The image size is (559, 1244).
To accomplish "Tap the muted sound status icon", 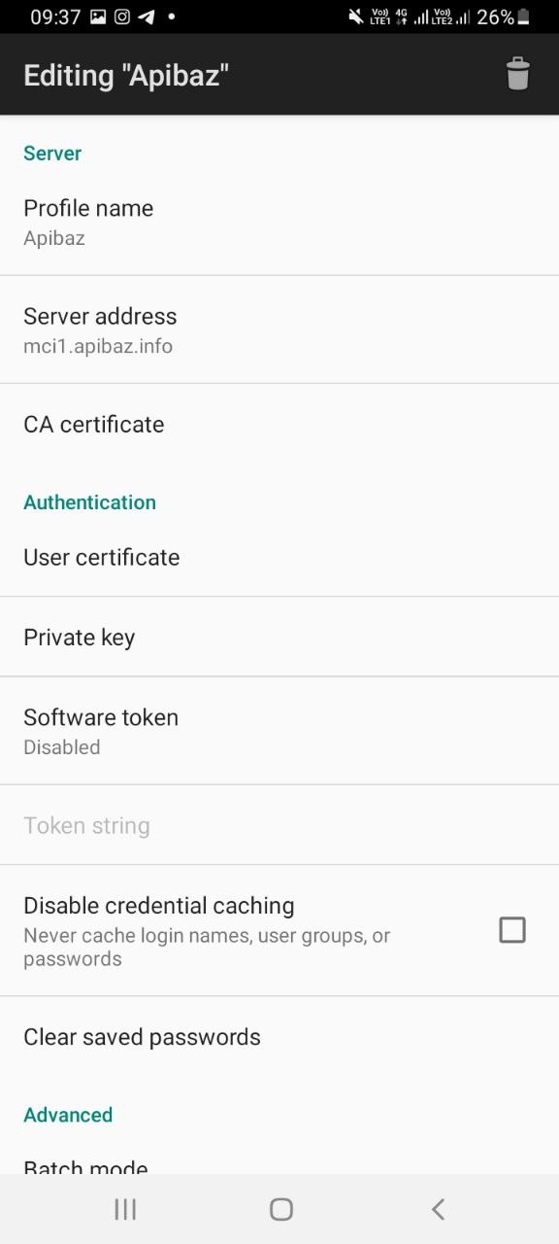I will pyautogui.click(x=355, y=17).
